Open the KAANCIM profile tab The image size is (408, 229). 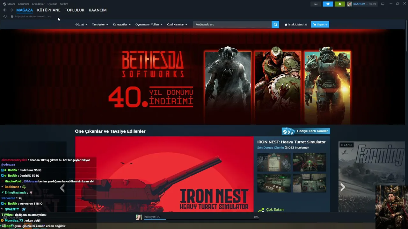tap(98, 10)
